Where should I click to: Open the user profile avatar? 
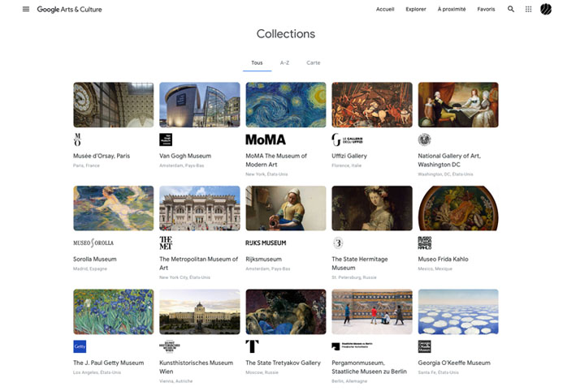(546, 9)
